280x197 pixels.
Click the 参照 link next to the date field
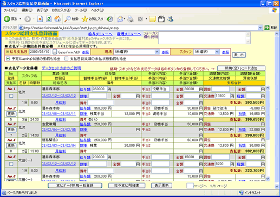85,52
